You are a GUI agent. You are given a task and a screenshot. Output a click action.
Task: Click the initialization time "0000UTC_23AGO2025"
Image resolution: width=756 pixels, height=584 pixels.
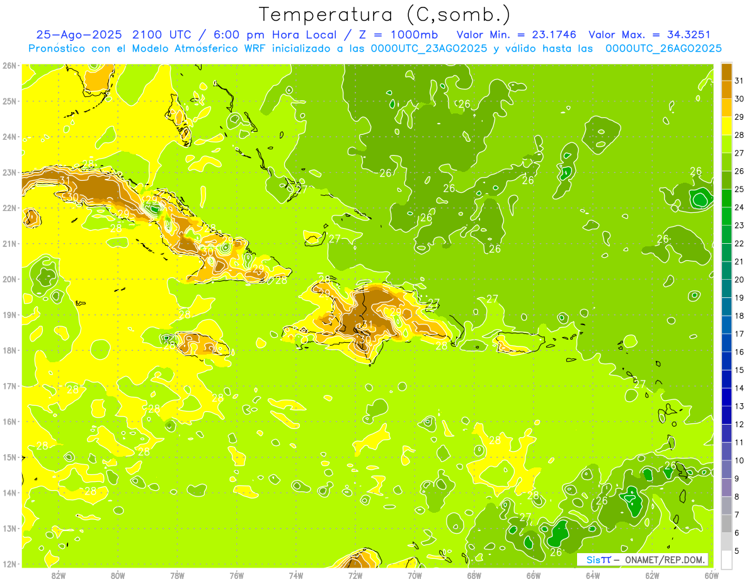(x=429, y=49)
